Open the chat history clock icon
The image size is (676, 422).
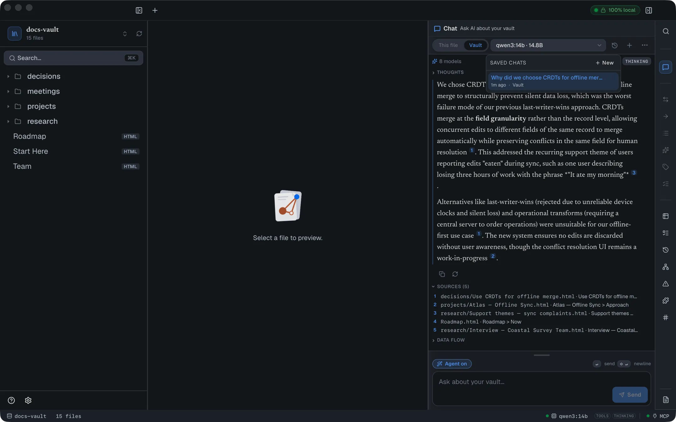coord(615,45)
